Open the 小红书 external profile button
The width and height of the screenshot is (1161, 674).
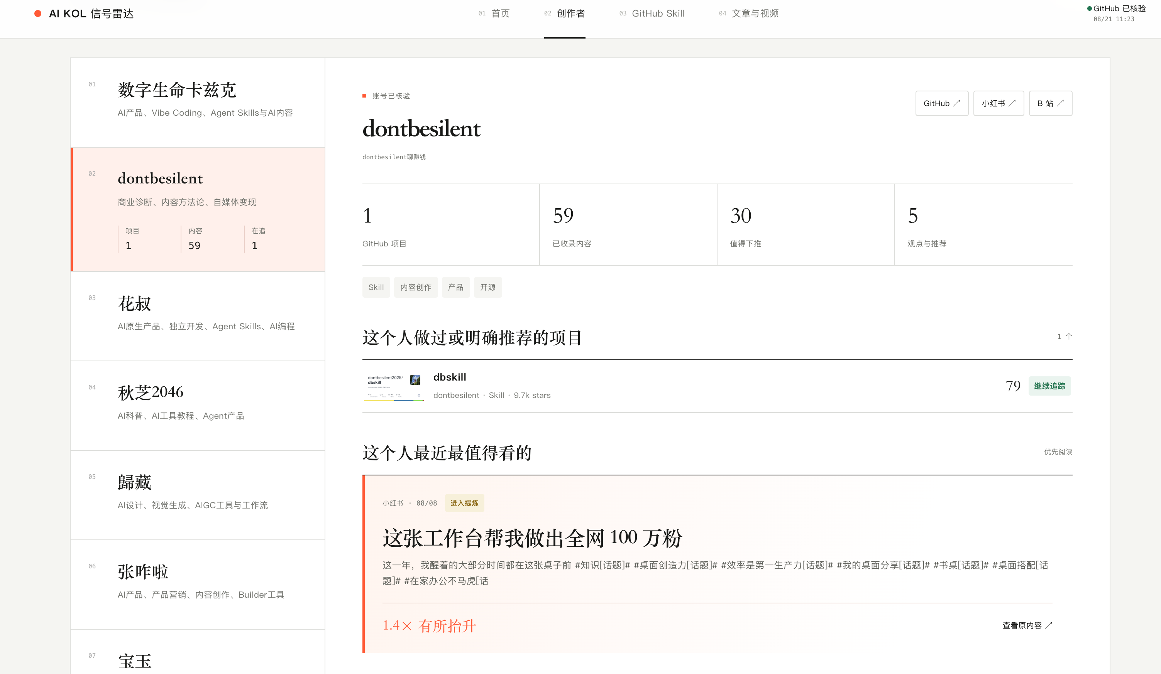pos(999,104)
